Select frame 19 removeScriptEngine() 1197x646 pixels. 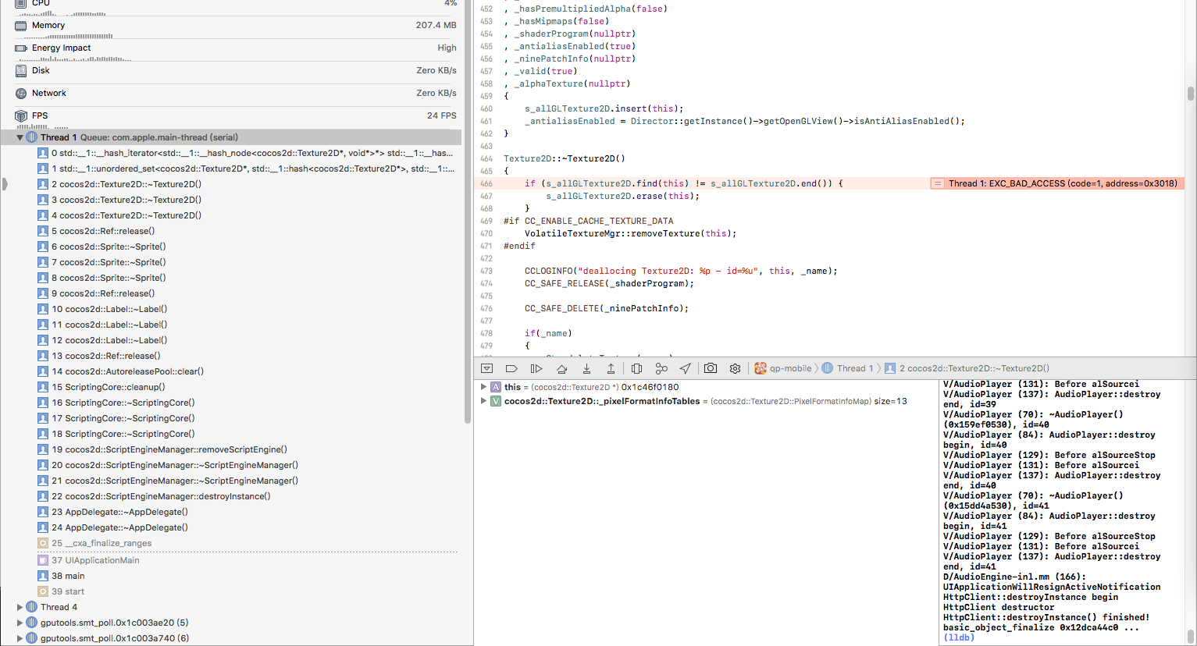tap(162, 449)
